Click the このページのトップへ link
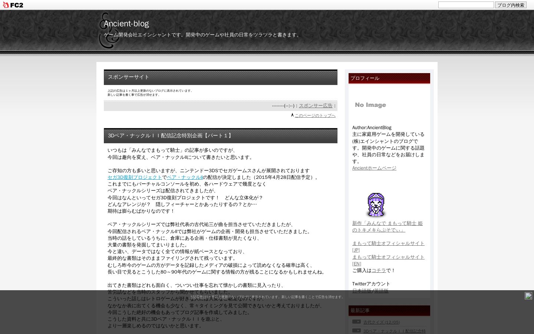The image size is (534, 334). coord(315,115)
